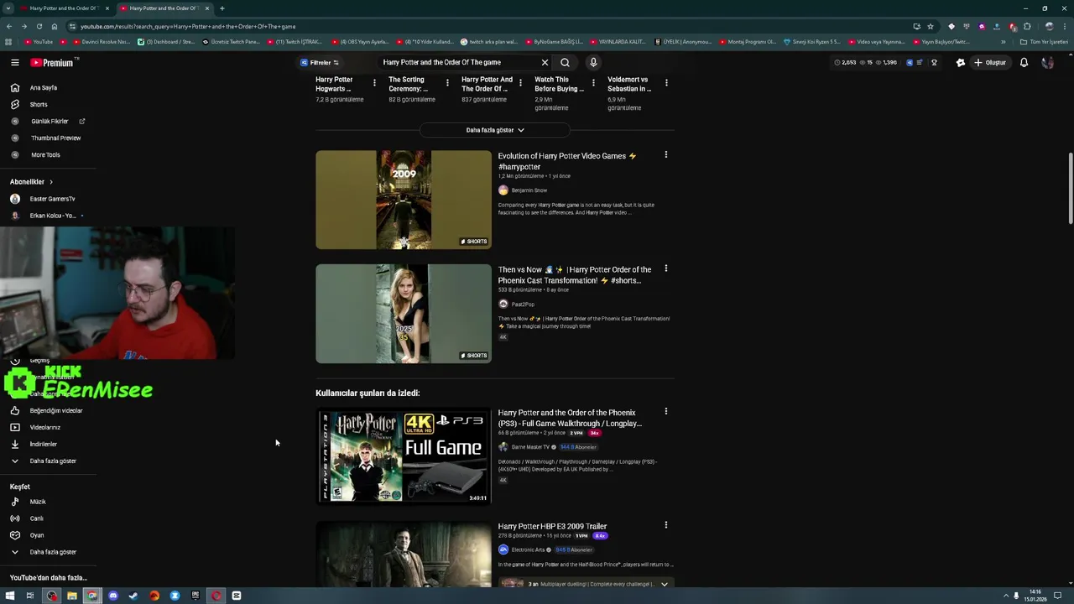Open Benjamin Snow channel

coord(529,190)
